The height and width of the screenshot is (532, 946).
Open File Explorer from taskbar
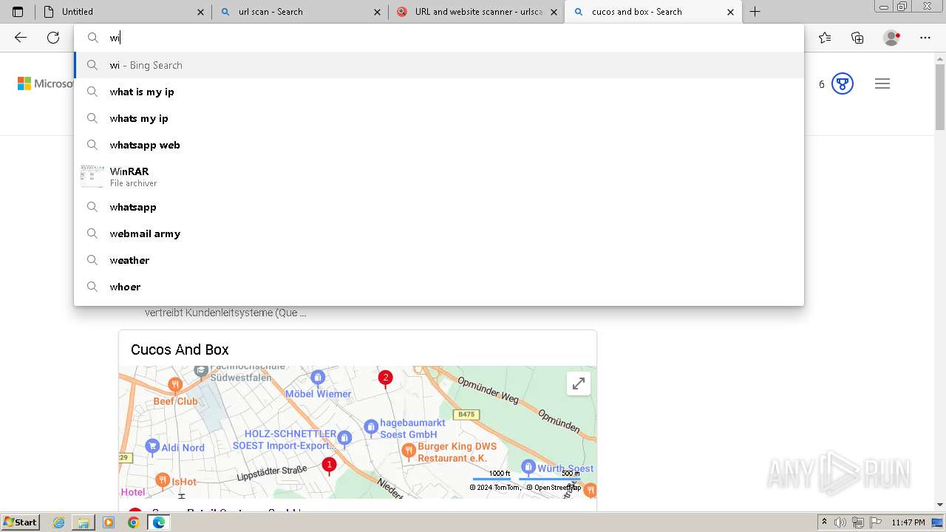pos(84,522)
